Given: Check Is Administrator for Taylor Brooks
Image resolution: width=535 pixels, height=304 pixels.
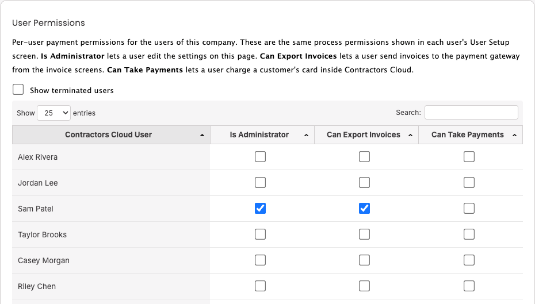Looking at the screenshot, I should point(261,234).
